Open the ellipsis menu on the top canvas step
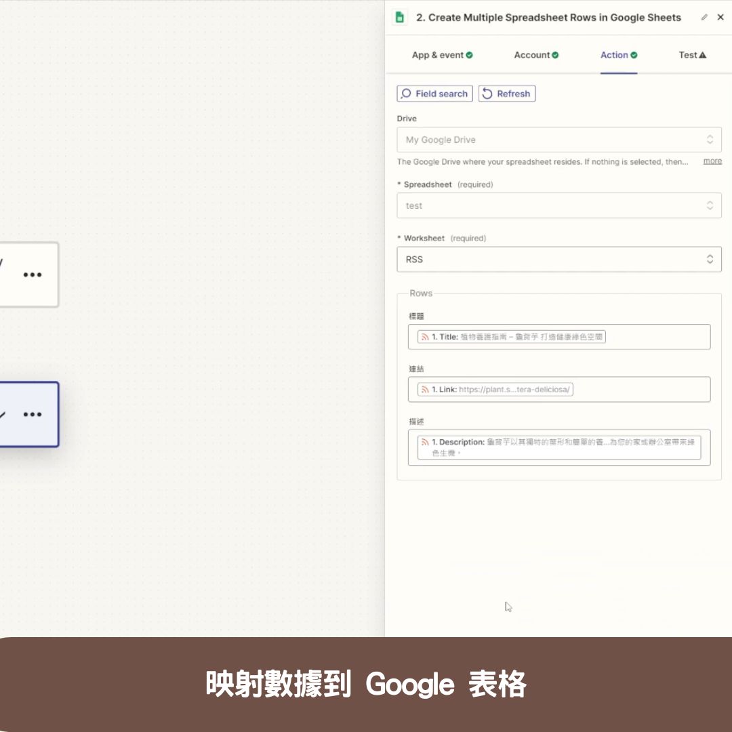Viewport: 732px width, 732px height. coord(33,274)
